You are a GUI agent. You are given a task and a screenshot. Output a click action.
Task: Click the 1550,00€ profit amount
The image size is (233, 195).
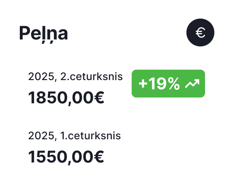click(x=66, y=157)
